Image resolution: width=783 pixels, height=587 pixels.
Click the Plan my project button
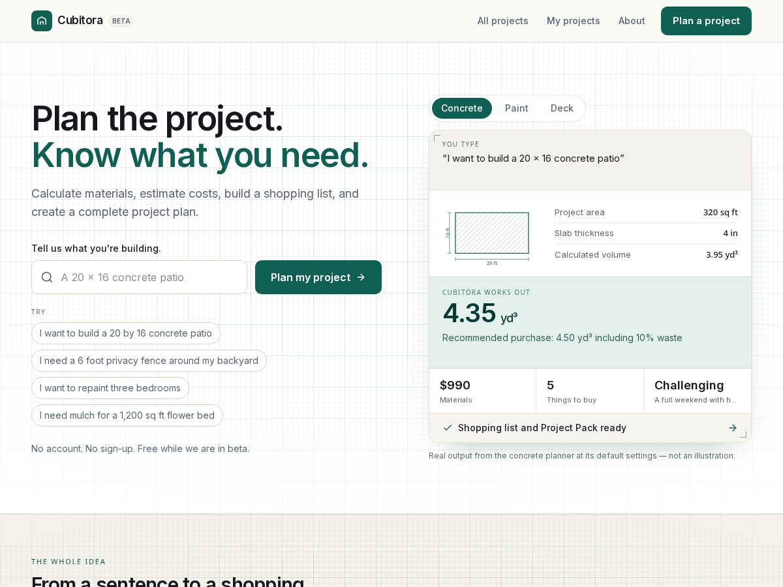pyautogui.click(x=318, y=277)
